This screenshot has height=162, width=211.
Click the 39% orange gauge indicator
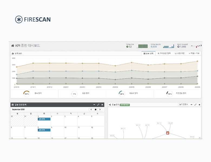click(27, 94)
